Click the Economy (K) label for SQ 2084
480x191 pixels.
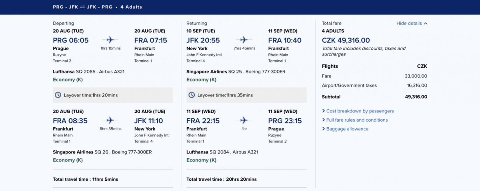(201, 160)
